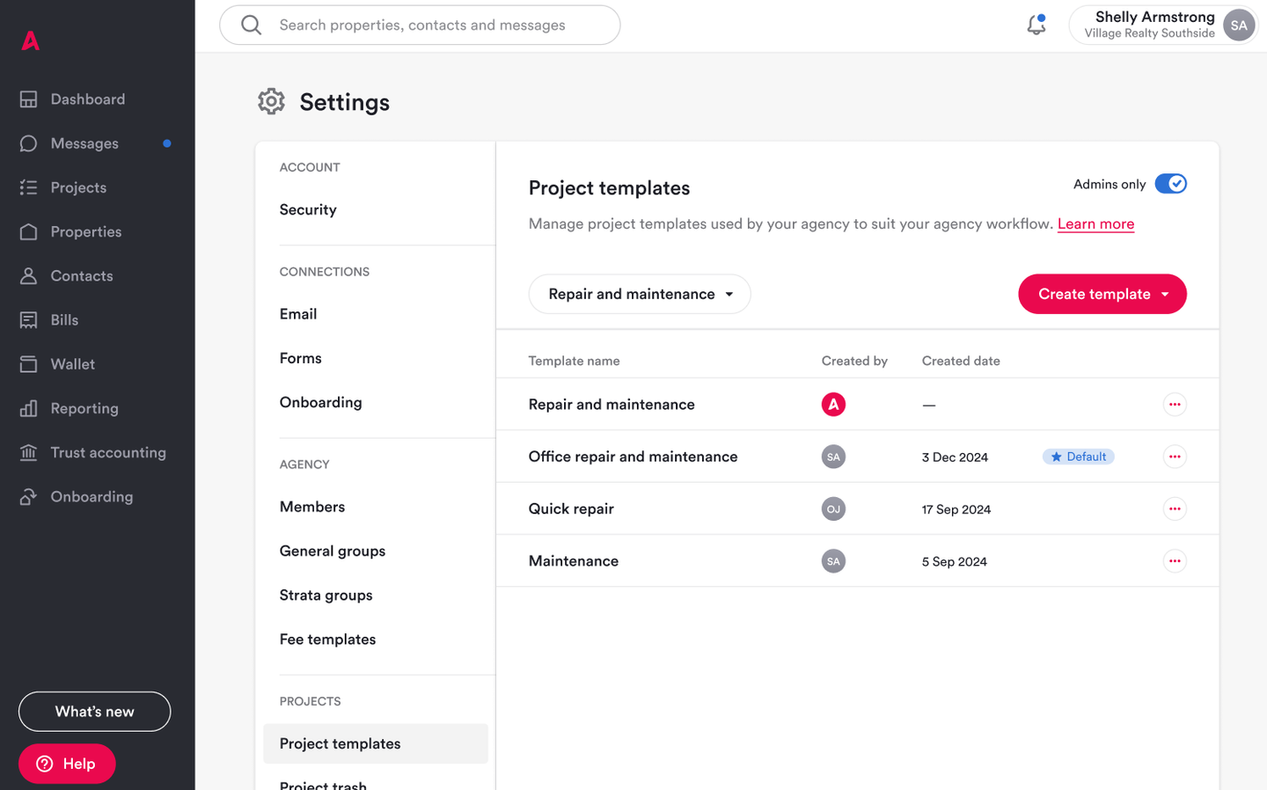Image resolution: width=1267 pixels, height=790 pixels.
Task: Click the Dashboard sidebar icon
Action: point(28,99)
